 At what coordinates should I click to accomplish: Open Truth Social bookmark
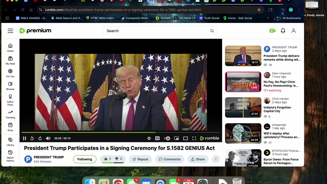tap(209, 18)
